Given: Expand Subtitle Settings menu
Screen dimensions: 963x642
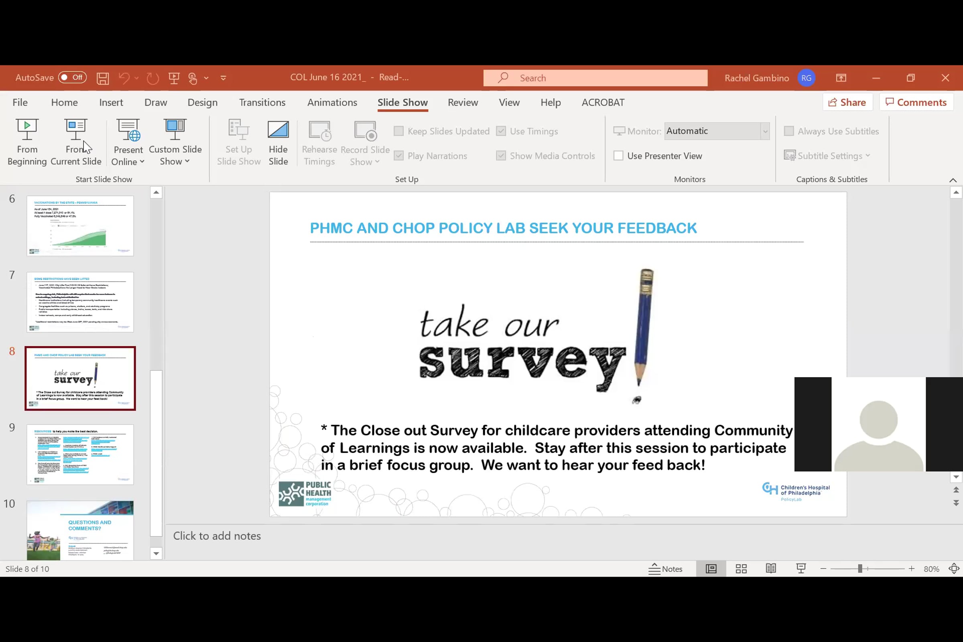Looking at the screenshot, I should [x=827, y=156].
